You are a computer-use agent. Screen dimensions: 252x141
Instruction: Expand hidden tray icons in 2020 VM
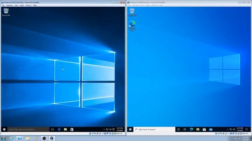pyautogui.click(x=228, y=129)
